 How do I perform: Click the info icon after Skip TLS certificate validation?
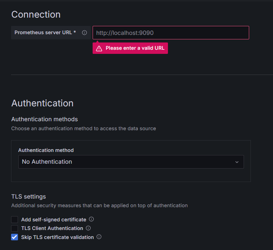pos(99,237)
